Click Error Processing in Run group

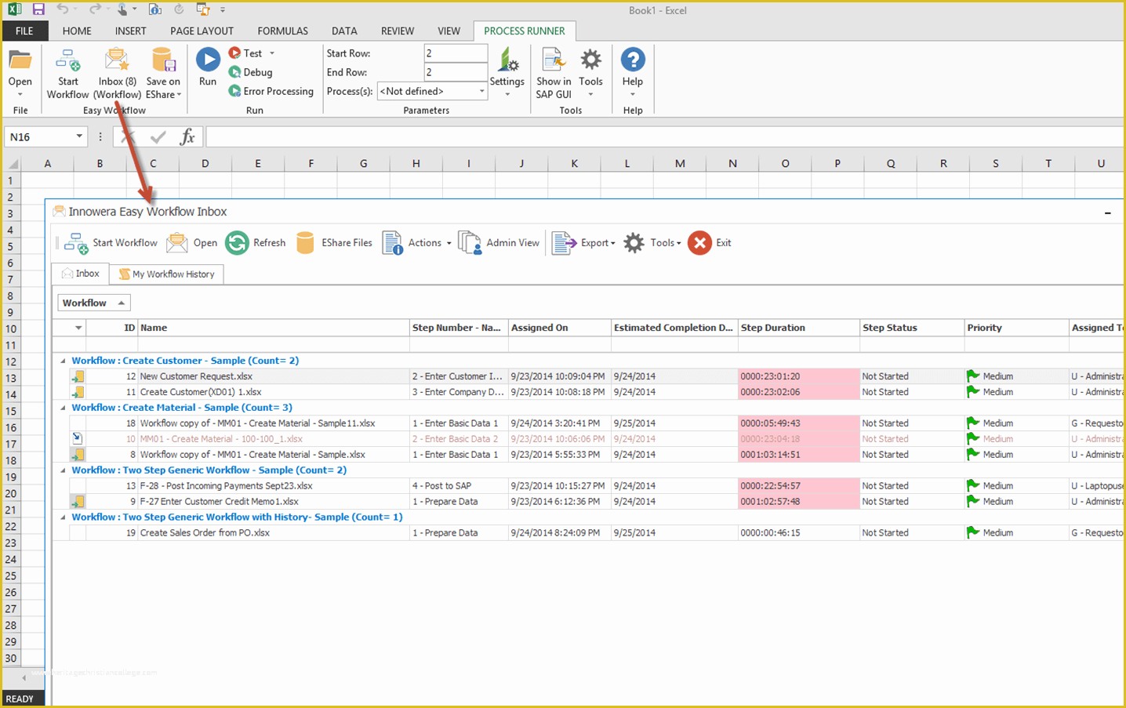pyautogui.click(x=271, y=91)
